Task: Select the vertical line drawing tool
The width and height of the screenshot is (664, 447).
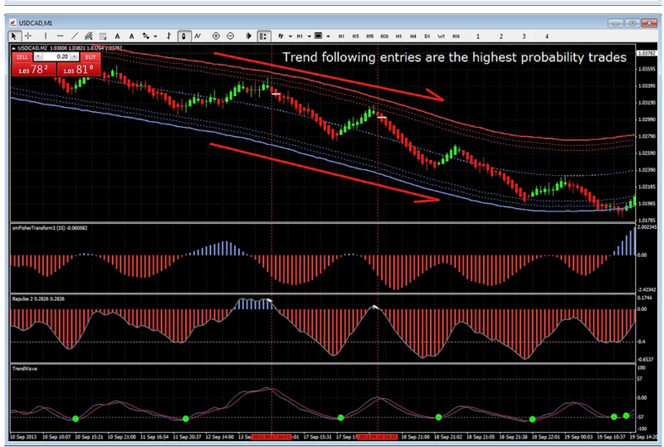Action: tap(46, 36)
